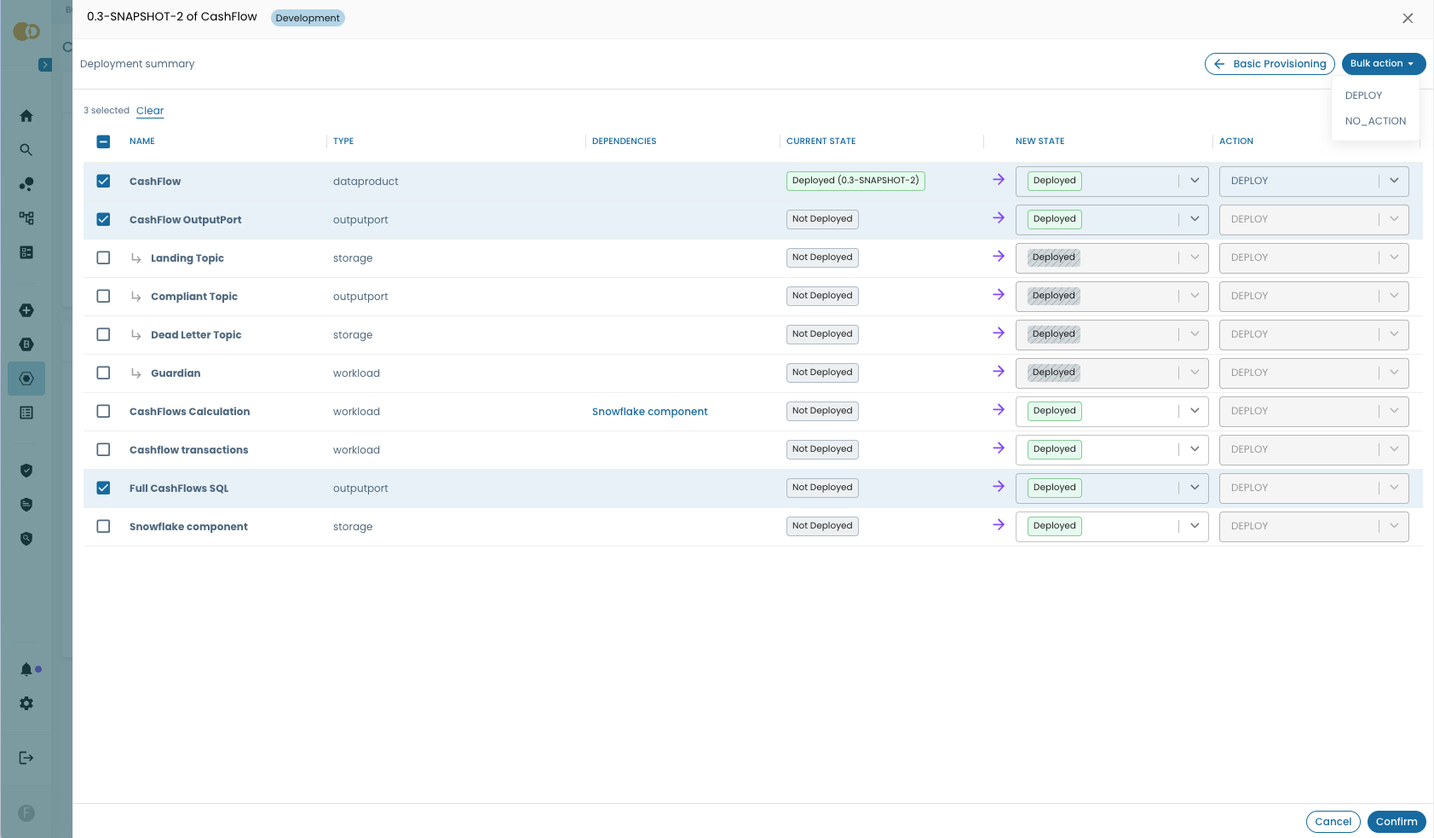This screenshot has width=1434, height=838.
Task: Uncheck the CashFlow OutputPort checkbox
Action: 103,219
